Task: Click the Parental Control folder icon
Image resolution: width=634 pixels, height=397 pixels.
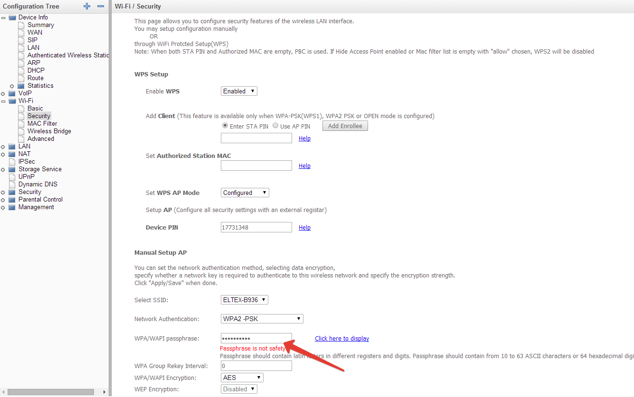Action: (12, 200)
